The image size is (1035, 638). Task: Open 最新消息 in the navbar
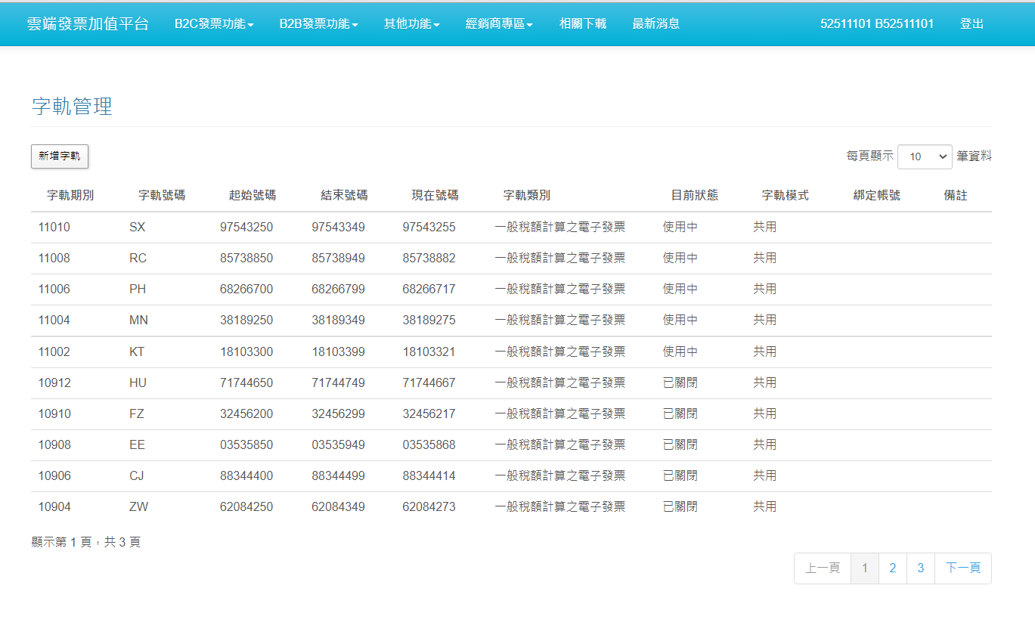click(x=655, y=23)
